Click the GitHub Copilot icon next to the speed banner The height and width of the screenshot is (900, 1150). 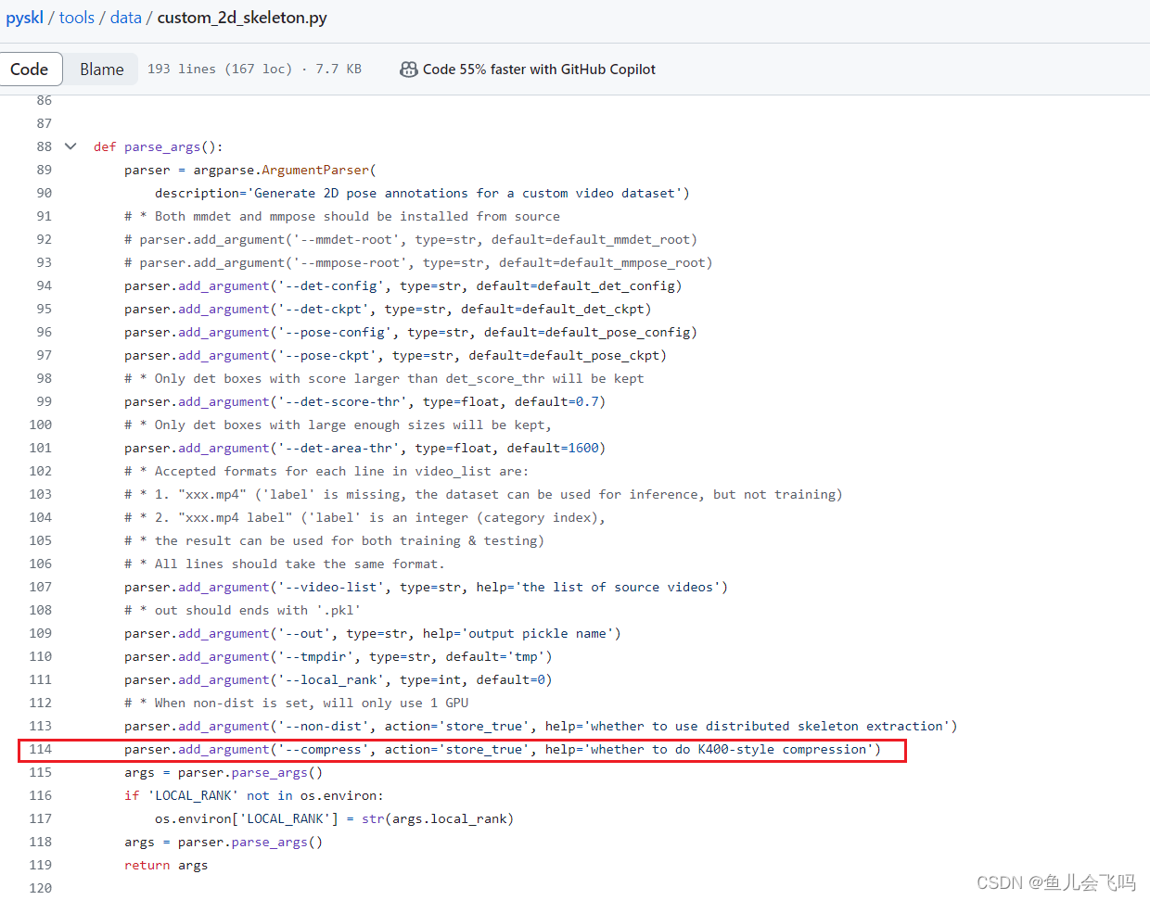408,69
